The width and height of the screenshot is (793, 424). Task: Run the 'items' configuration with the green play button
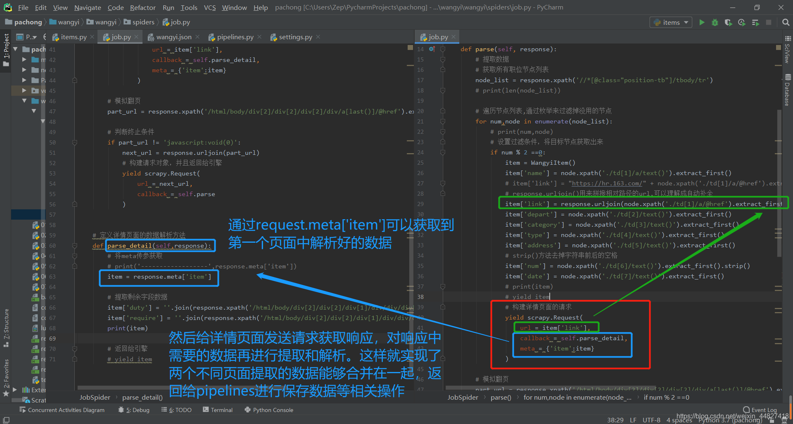pyautogui.click(x=702, y=22)
